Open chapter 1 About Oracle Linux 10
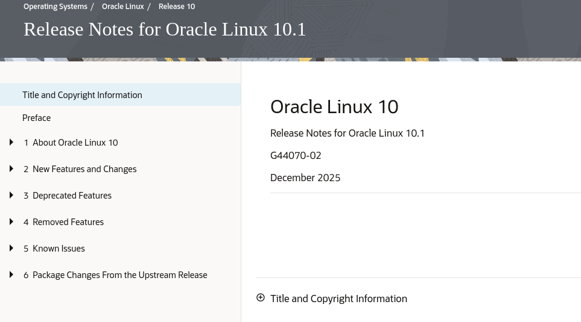This screenshot has height=322, width=581. (x=71, y=143)
